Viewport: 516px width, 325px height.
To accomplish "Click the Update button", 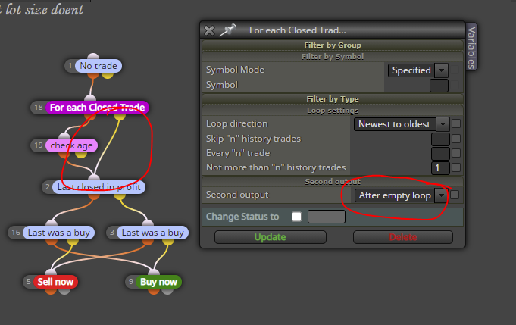I will [271, 237].
